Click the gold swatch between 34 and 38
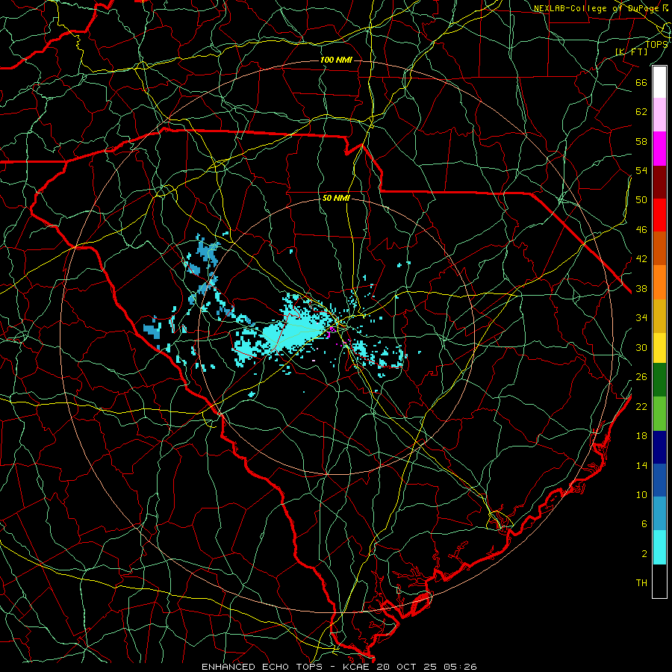The height and width of the screenshot is (672, 672). 659,316
